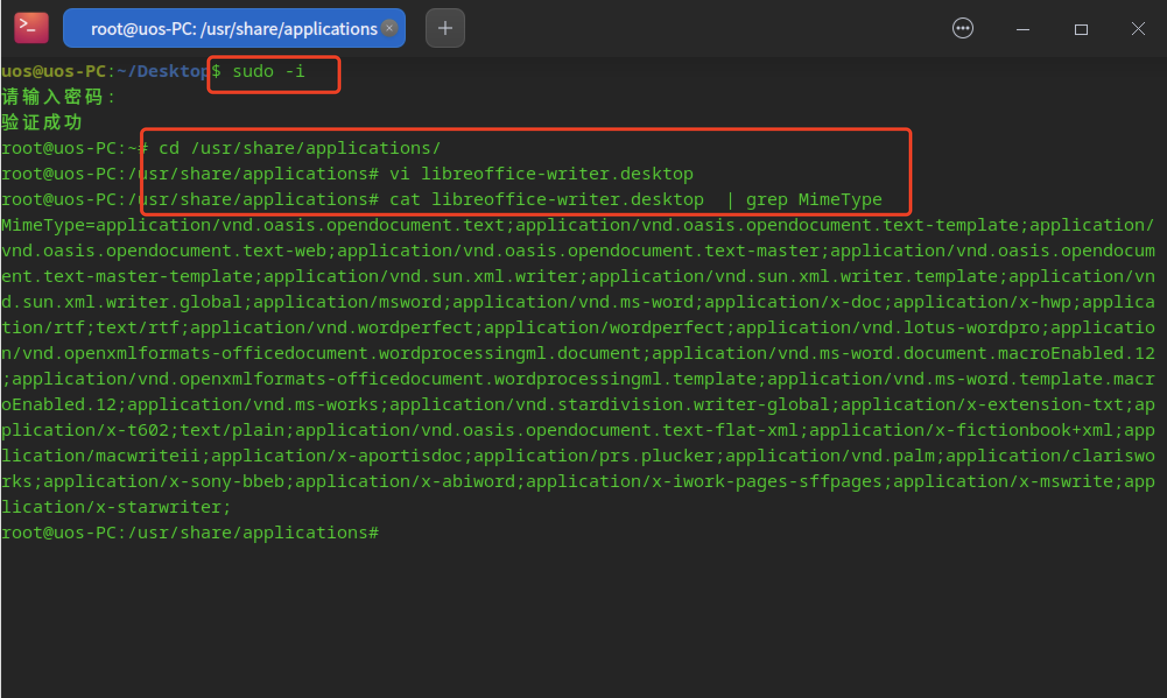Click the empty terminal area below the prompt
1167x698 pixels.
coord(583,618)
